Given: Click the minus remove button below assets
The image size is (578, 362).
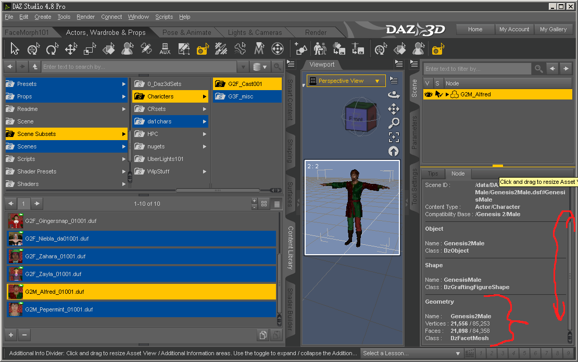Looking at the screenshot, I should [x=24, y=335].
